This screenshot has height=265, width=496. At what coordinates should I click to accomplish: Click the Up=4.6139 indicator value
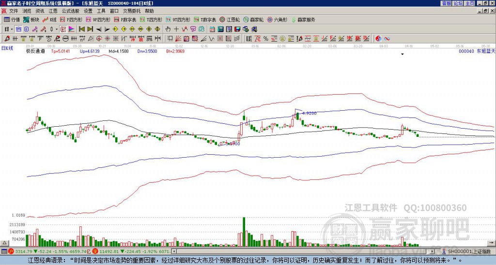90,51
